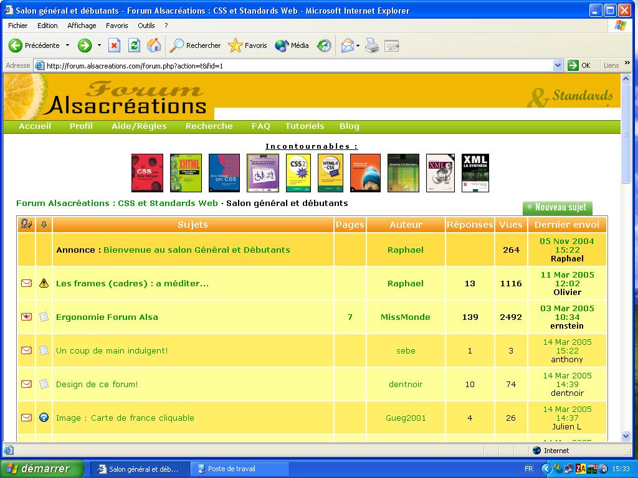Click the orange book cover with blue beanie

pyautogui.click(x=365, y=173)
